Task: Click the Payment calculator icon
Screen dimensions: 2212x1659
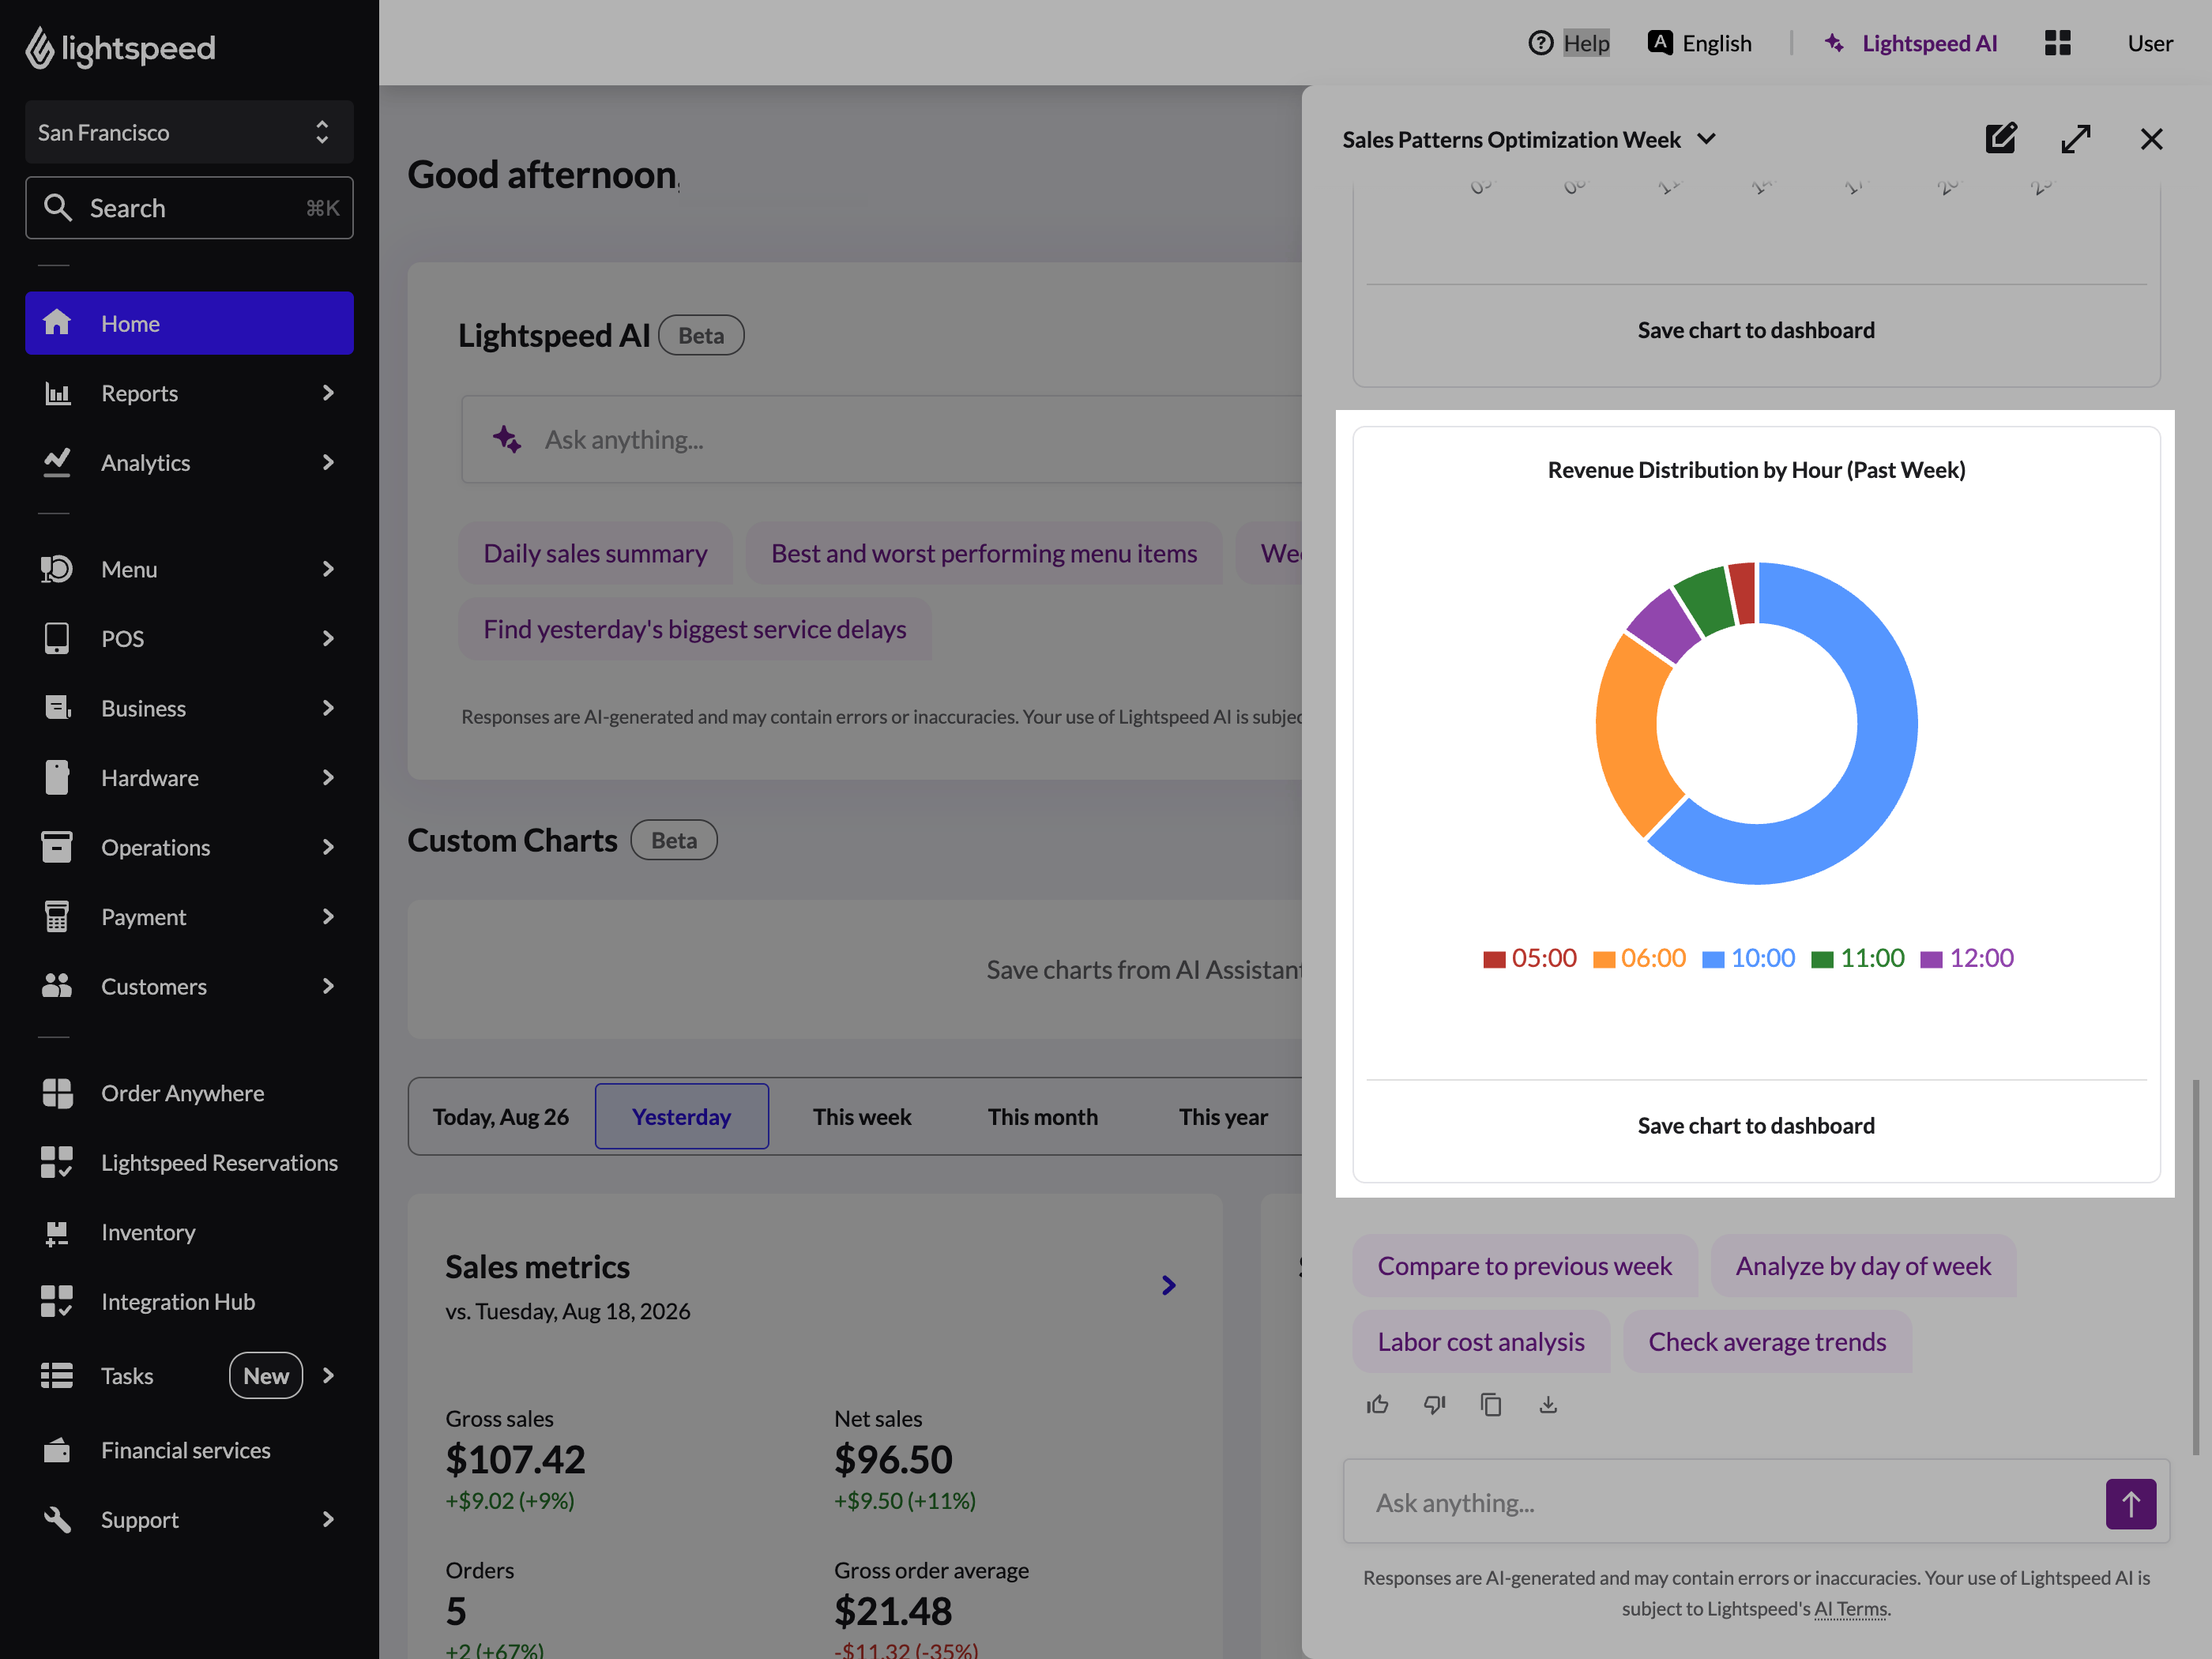Action: [57, 916]
